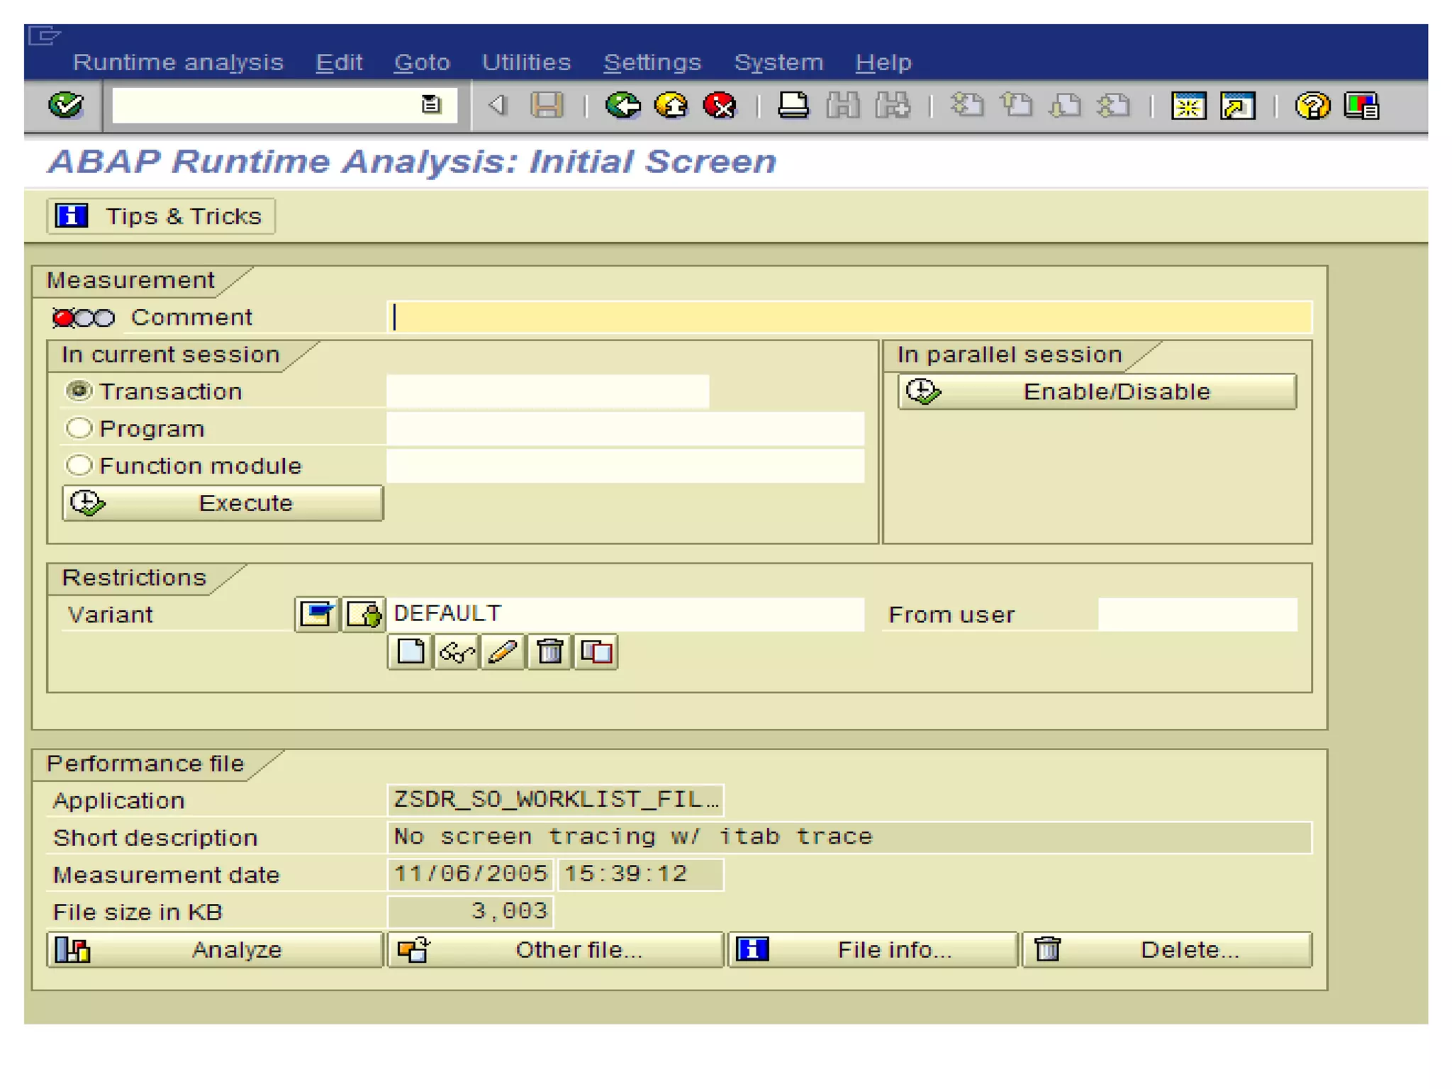The width and height of the screenshot is (1452, 1089).
Task: Open the Help menu
Action: click(x=883, y=62)
